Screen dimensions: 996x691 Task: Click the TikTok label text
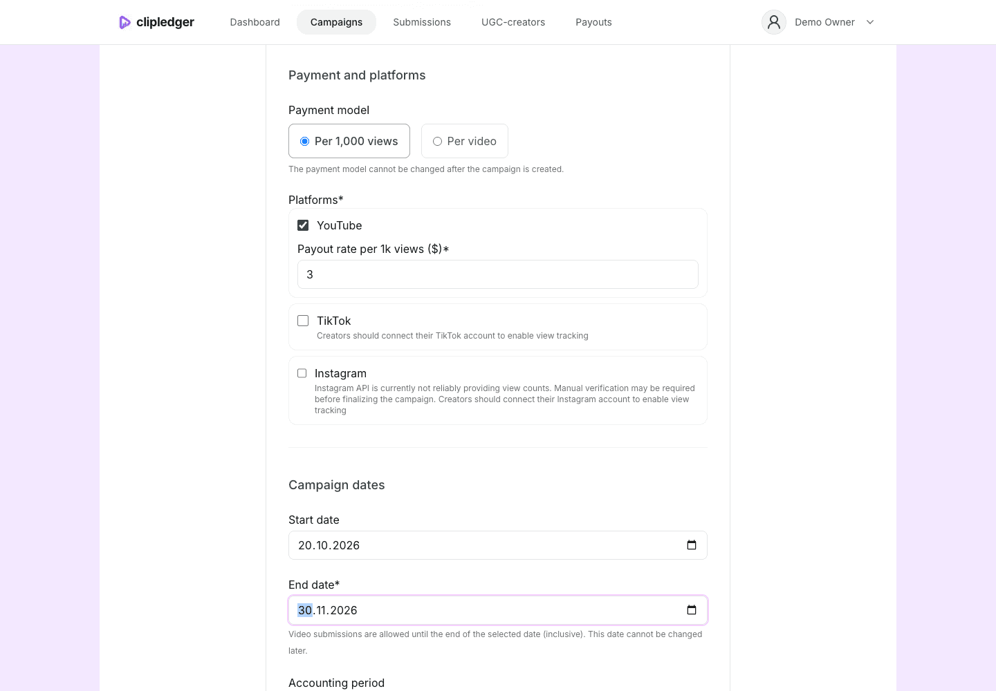[x=334, y=321]
